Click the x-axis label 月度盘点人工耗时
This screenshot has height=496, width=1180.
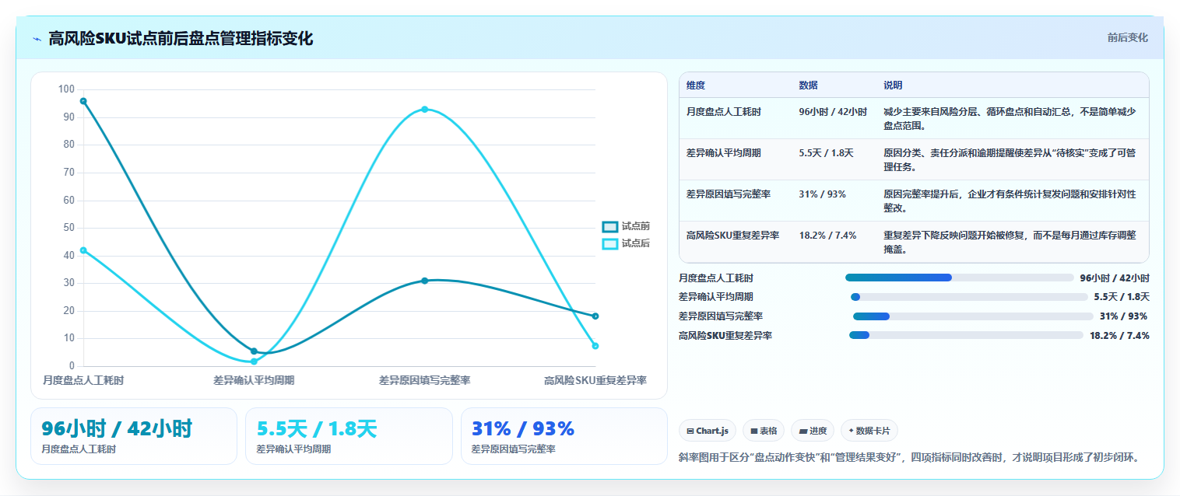83,381
